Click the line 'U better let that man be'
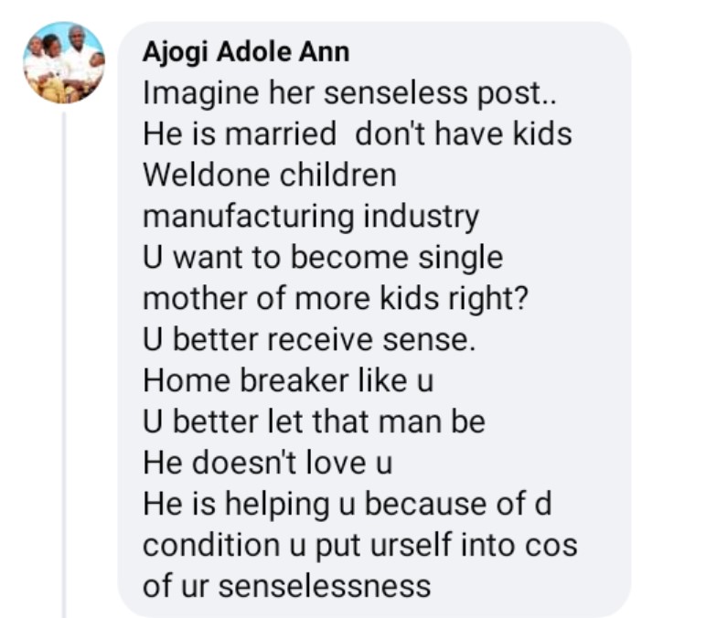The height and width of the screenshot is (618, 706). tap(314, 422)
